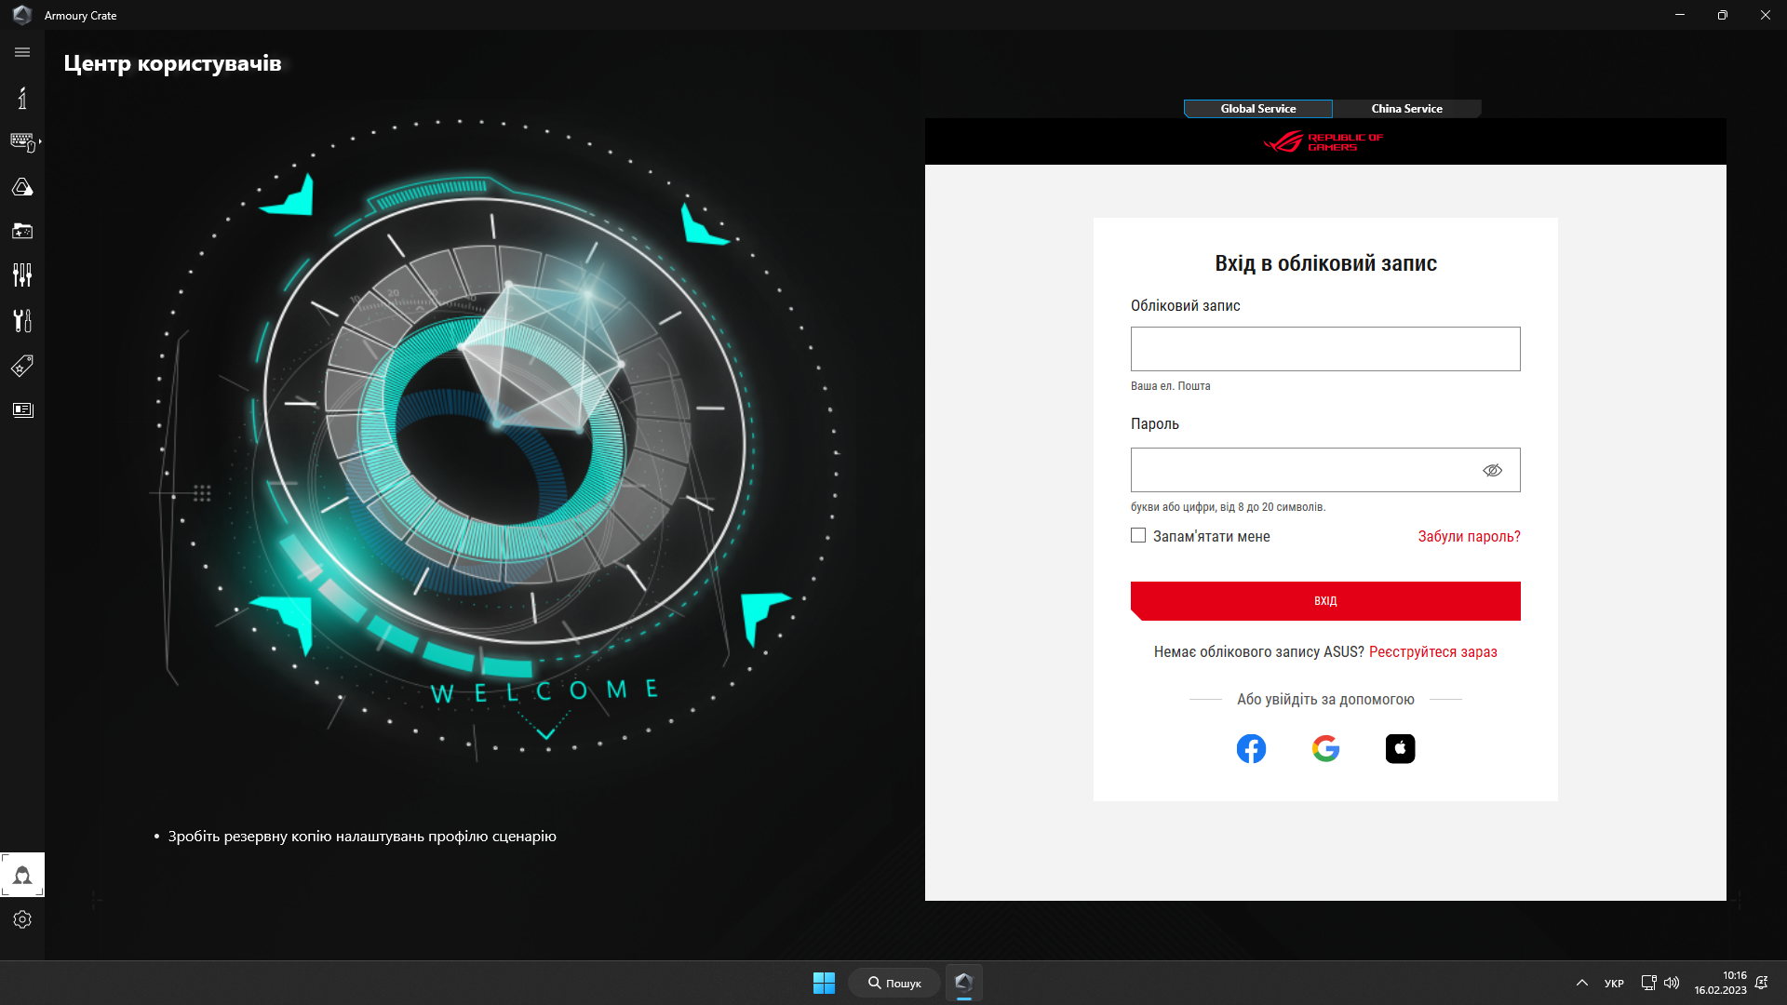Open News sidebar icon
Viewport: 1787px width, 1005px height.
22,410
